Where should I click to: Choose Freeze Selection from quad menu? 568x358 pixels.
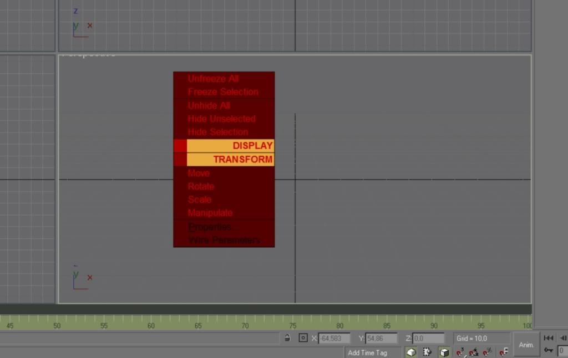point(224,92)
